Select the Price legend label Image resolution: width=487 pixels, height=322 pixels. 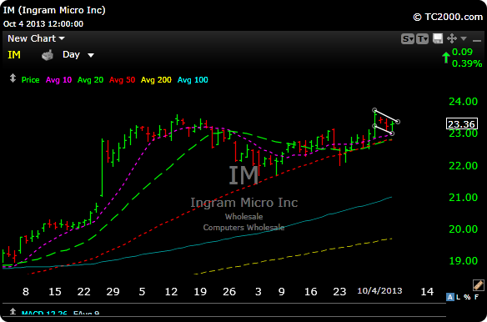tap(30, 80)
